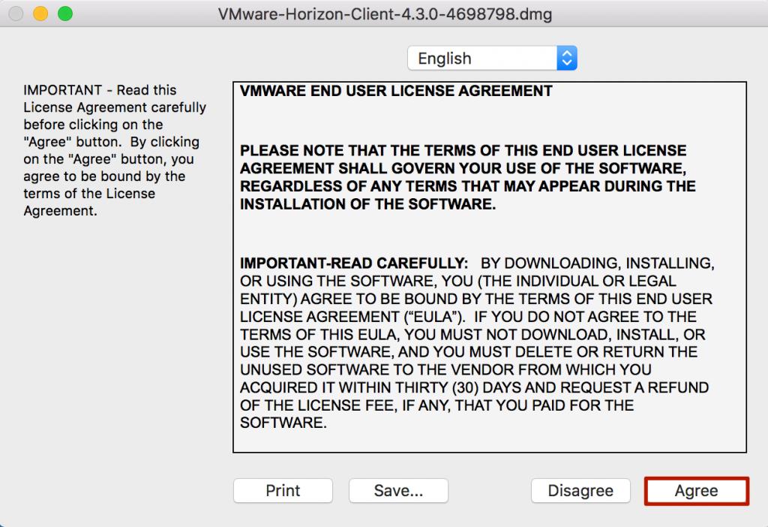The height and width of the screenshot is (527, 768).
Task: Click the left-side IMPORTANT instructions text
Action: click(x=112, y=150)
